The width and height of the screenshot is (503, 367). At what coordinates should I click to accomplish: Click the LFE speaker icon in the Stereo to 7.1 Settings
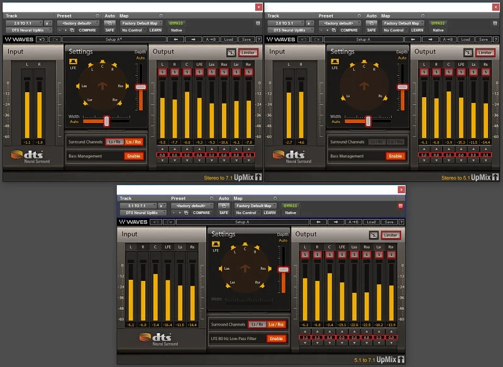tap(73, 61)
